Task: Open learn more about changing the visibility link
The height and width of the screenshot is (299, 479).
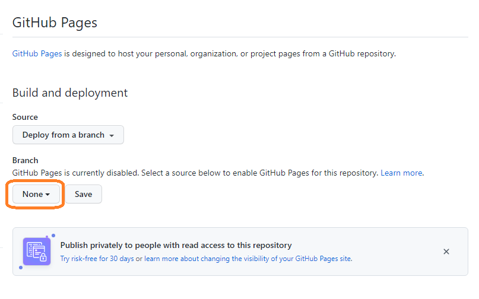Action: click(x=248, y=259)
